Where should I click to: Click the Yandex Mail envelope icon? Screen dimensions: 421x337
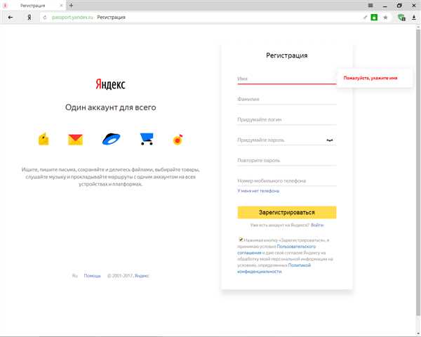click(76, 140)
